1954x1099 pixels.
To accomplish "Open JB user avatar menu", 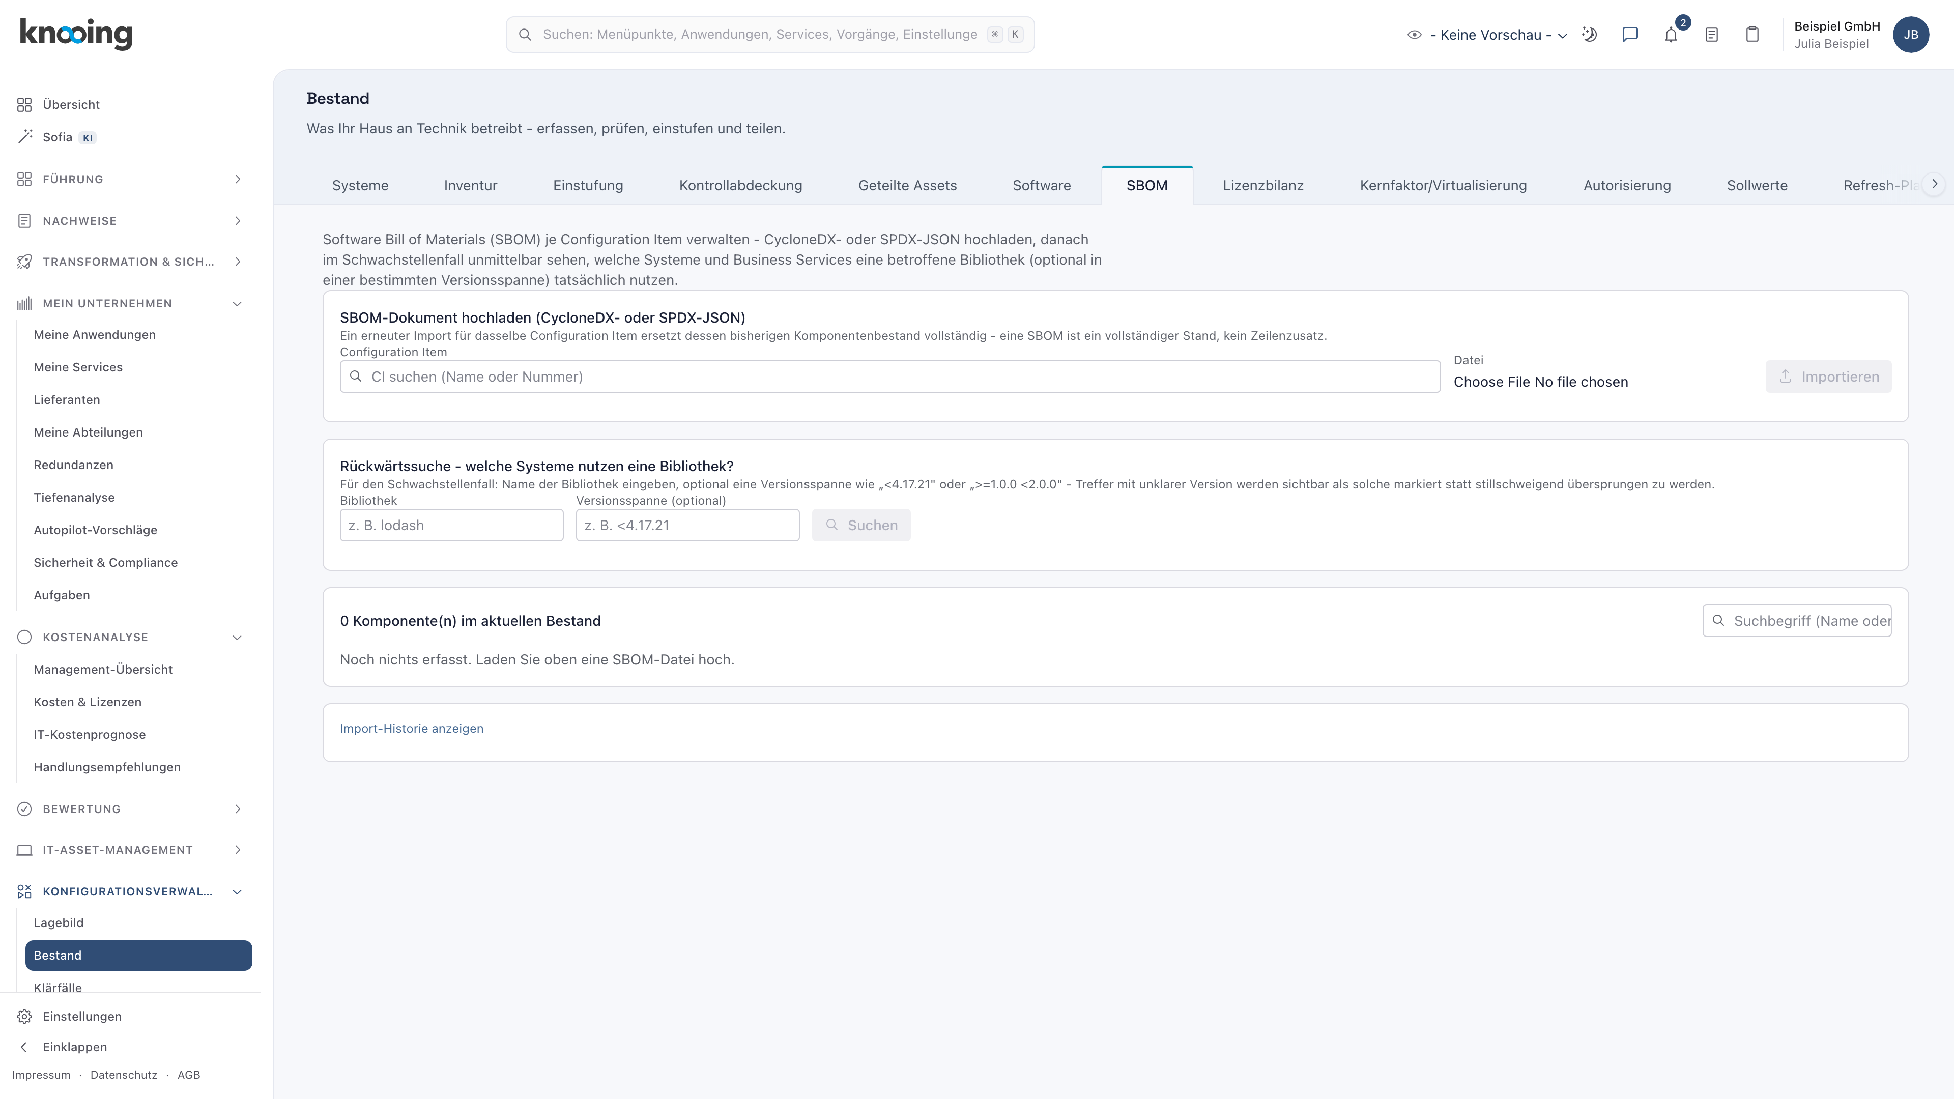I will (x=1911, y=34).
